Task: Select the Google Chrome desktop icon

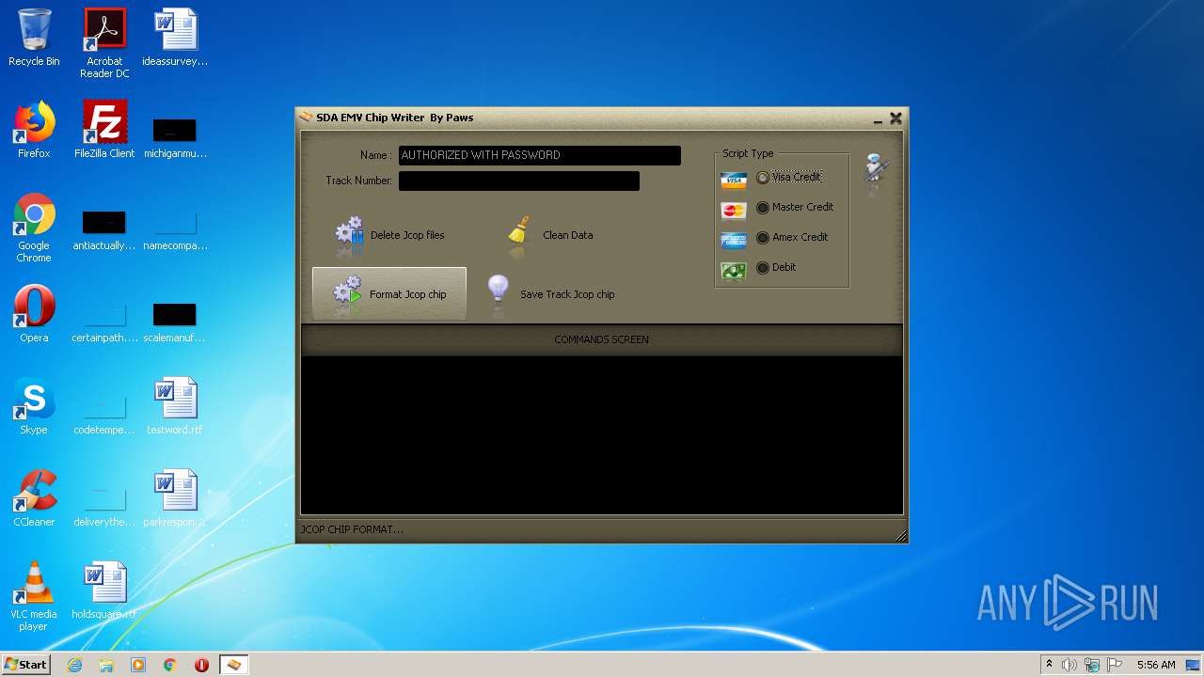Action: pyautogui.click(x=34, y=228)
